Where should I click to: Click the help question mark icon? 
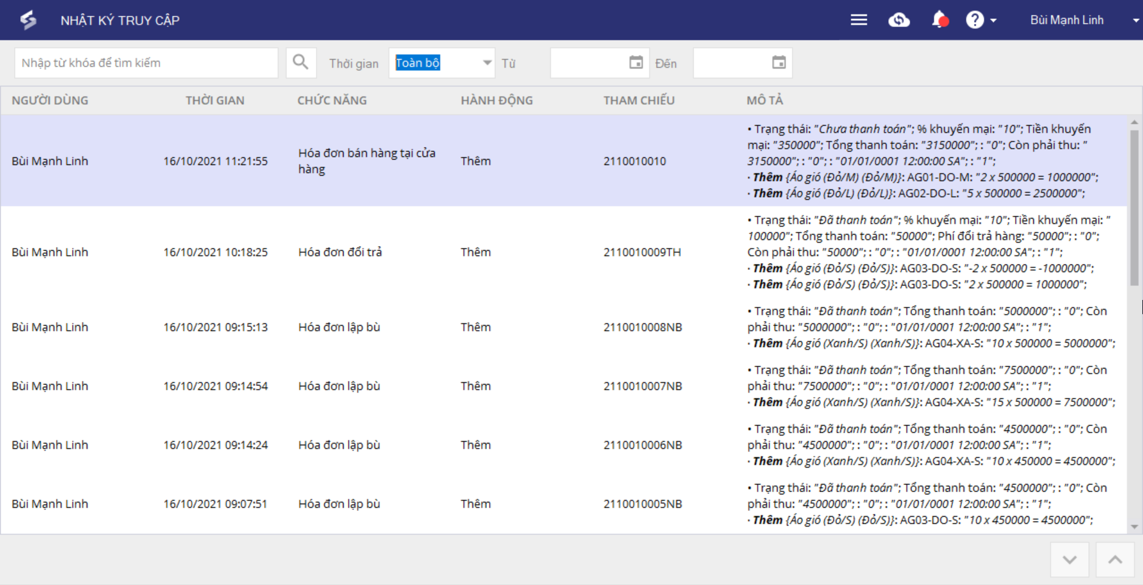click(975, 20)
